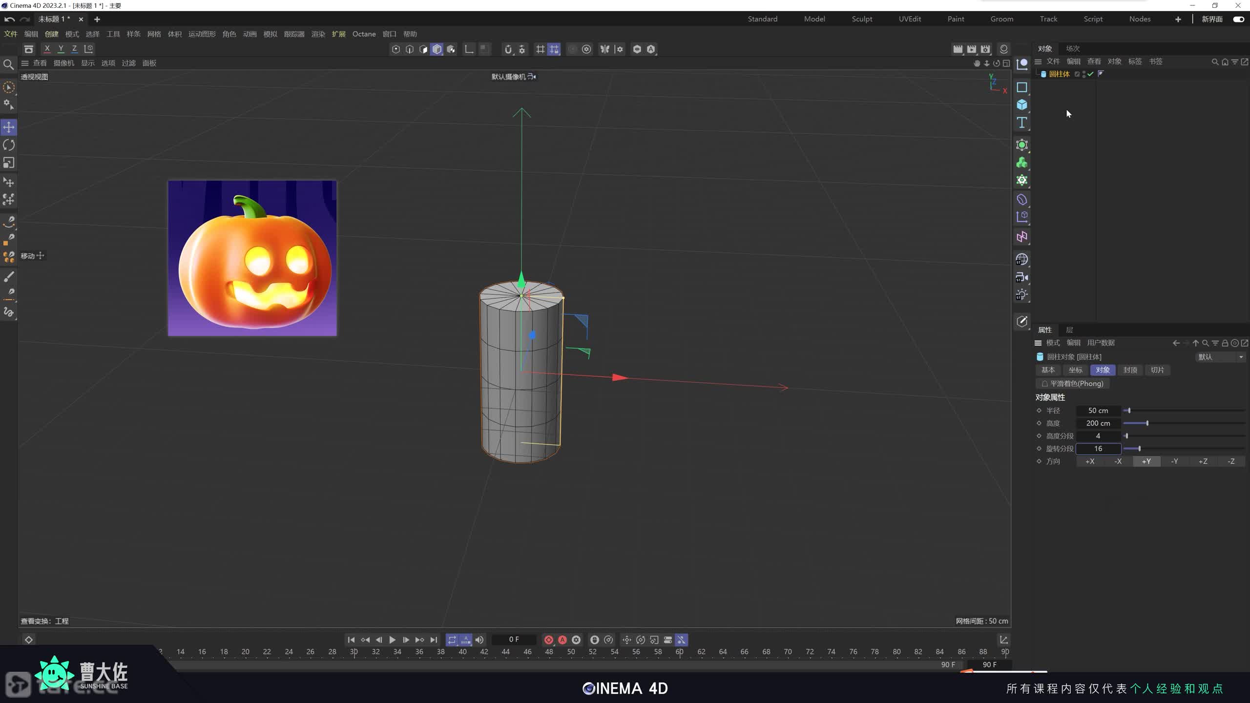
Task: Click the cube primitive icon
Action: point(1021,105)
